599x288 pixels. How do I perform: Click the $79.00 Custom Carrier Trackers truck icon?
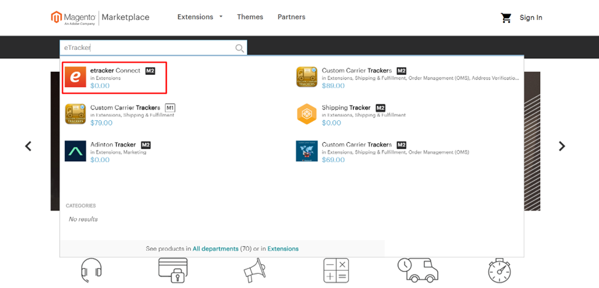pos(76,114)
